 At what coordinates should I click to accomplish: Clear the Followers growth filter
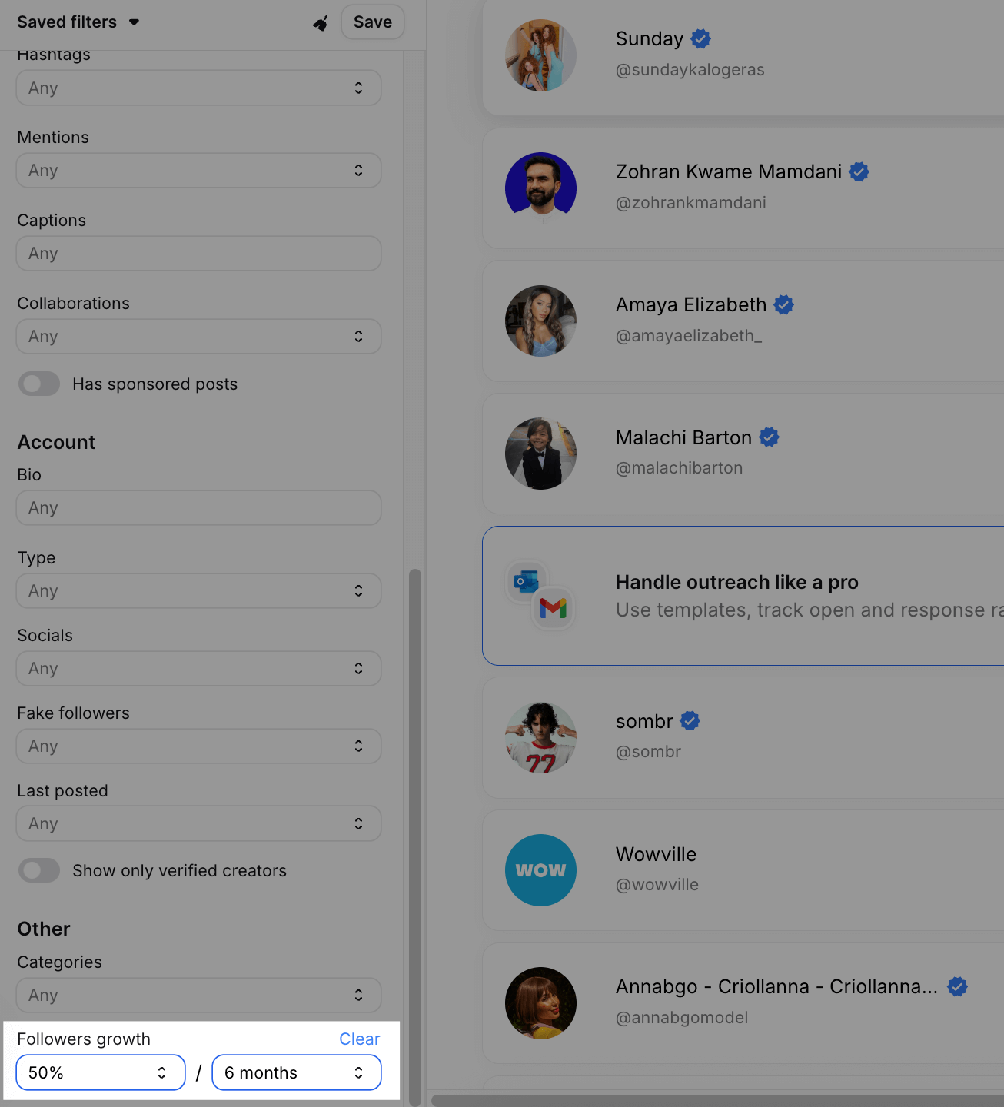360,1039
